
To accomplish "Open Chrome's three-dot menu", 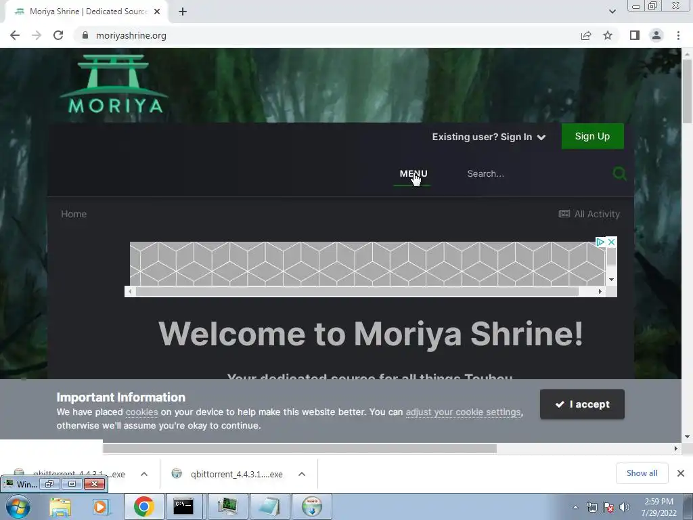I will [678, 35].
